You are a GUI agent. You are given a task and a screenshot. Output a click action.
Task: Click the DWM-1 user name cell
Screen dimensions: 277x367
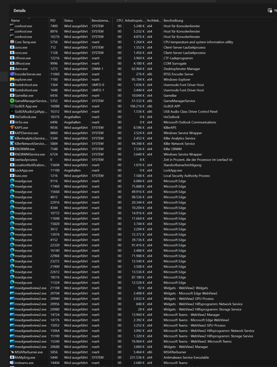(x=97, y=69)
